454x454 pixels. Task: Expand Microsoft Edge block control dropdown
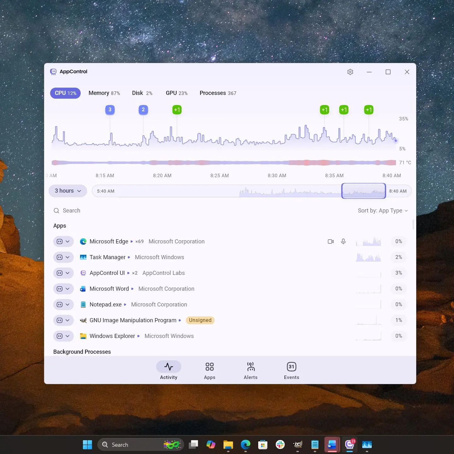point(63,242)
